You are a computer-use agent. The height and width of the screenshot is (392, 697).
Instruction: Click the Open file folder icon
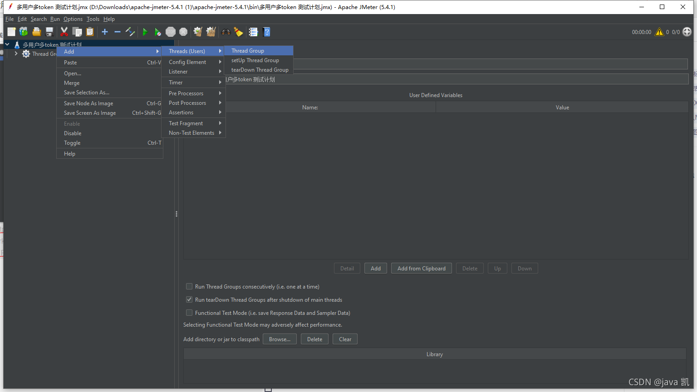[x=37, y=32]
